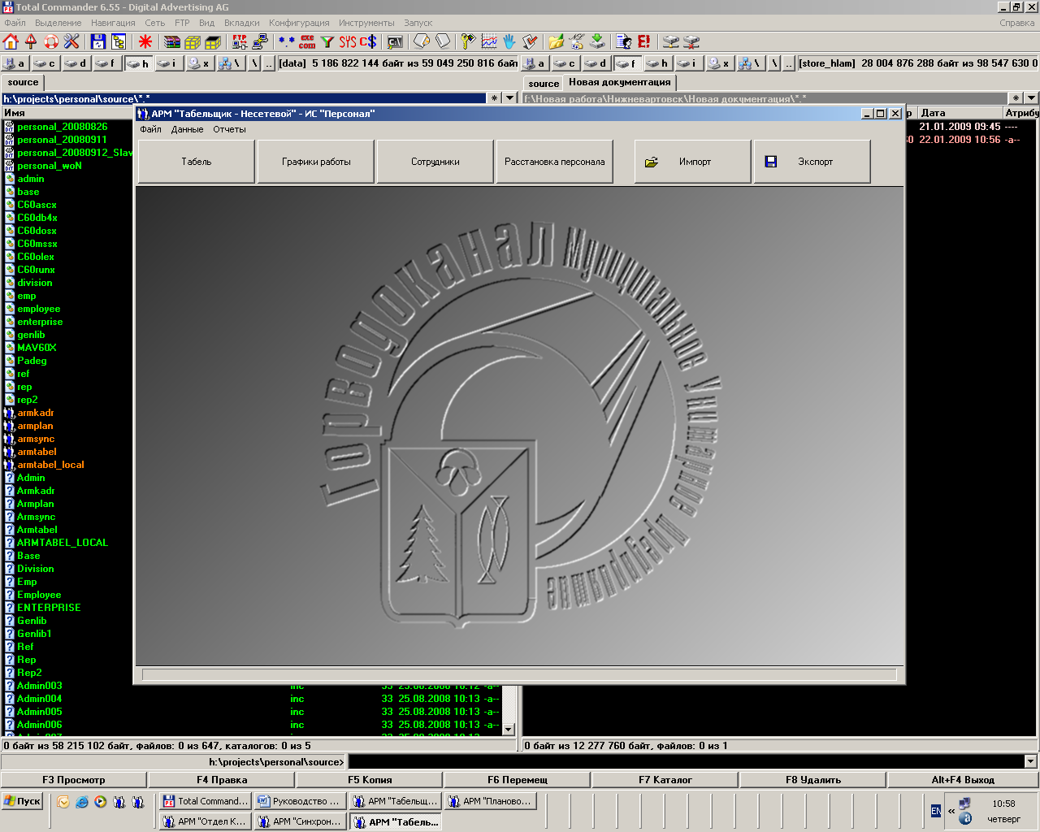Select armtabel_local in left panel list
The image size is (1040, 832).
tap(50, 465)
